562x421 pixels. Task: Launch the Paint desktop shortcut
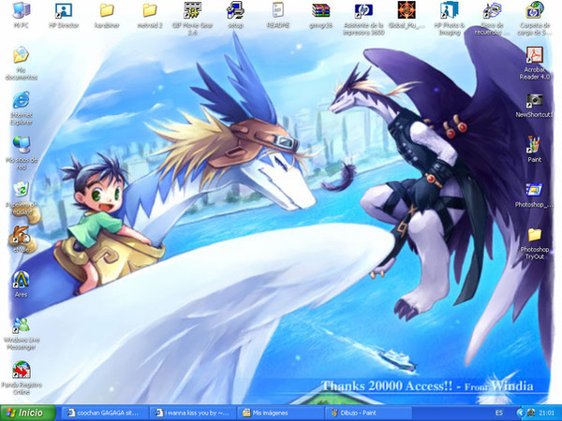[535, 145]
